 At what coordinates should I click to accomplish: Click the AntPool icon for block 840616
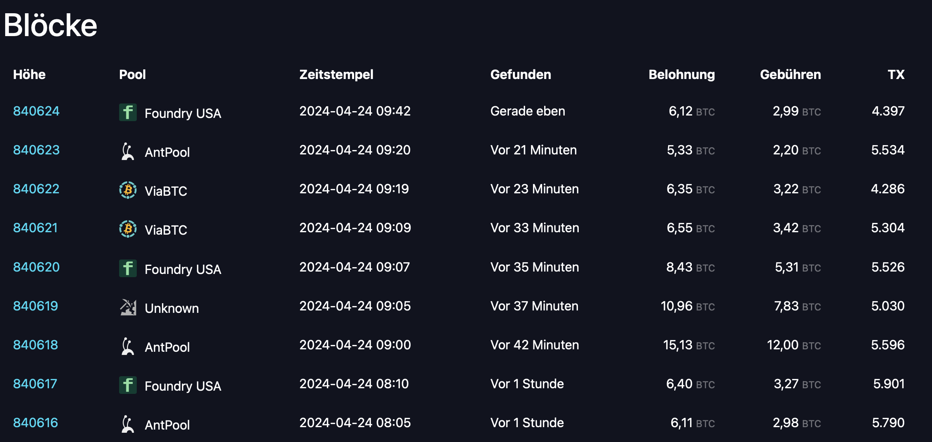coord(128,424)
